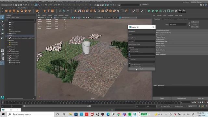Open File Explorer from the taskbar

point(71,114)
